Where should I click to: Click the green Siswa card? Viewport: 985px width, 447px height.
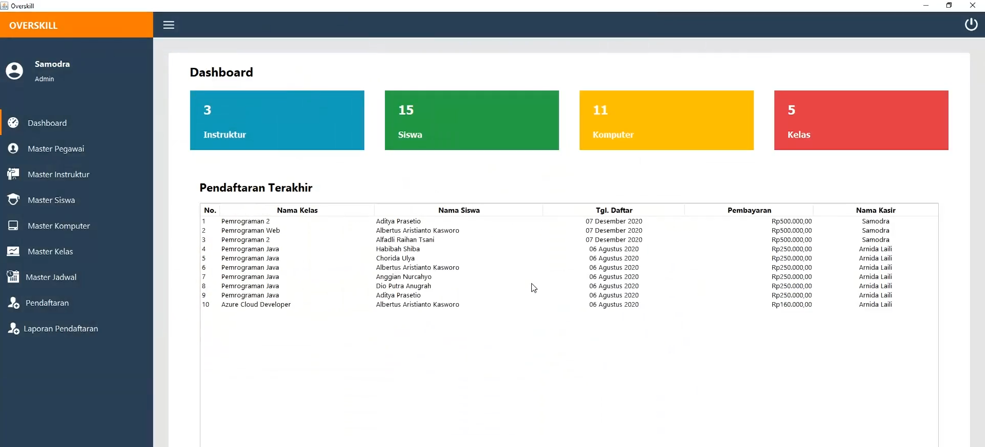click(472, 120)
